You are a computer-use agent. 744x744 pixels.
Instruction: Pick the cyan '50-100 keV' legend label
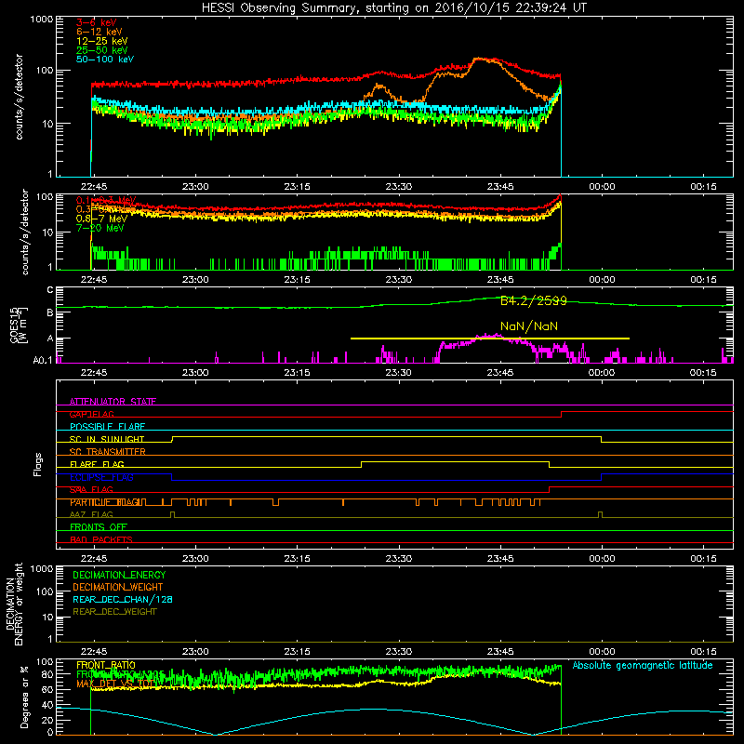(x=105, y=60)
